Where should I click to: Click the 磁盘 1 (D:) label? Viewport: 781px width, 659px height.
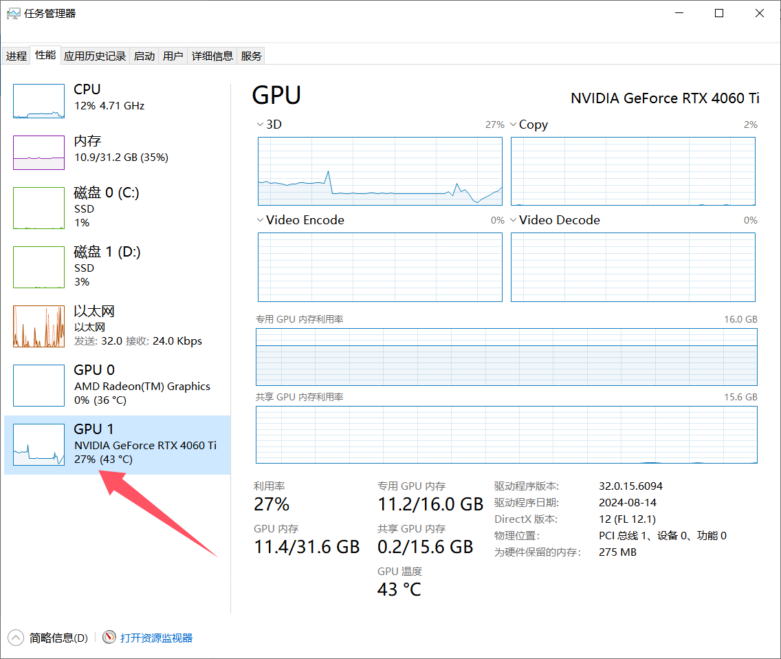107,252
